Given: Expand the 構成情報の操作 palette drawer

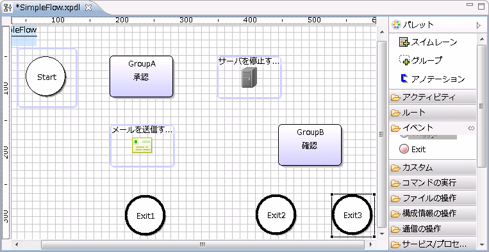Looking at the screenshot, I should pos(433,213).
